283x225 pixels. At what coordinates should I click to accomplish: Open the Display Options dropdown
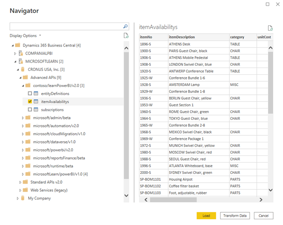tap(25, 36)
